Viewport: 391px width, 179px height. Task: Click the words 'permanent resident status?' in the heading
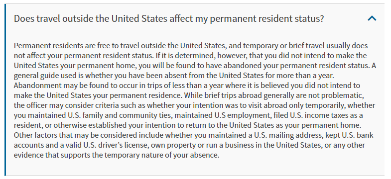pyautogui.click(x=267, y=19)
